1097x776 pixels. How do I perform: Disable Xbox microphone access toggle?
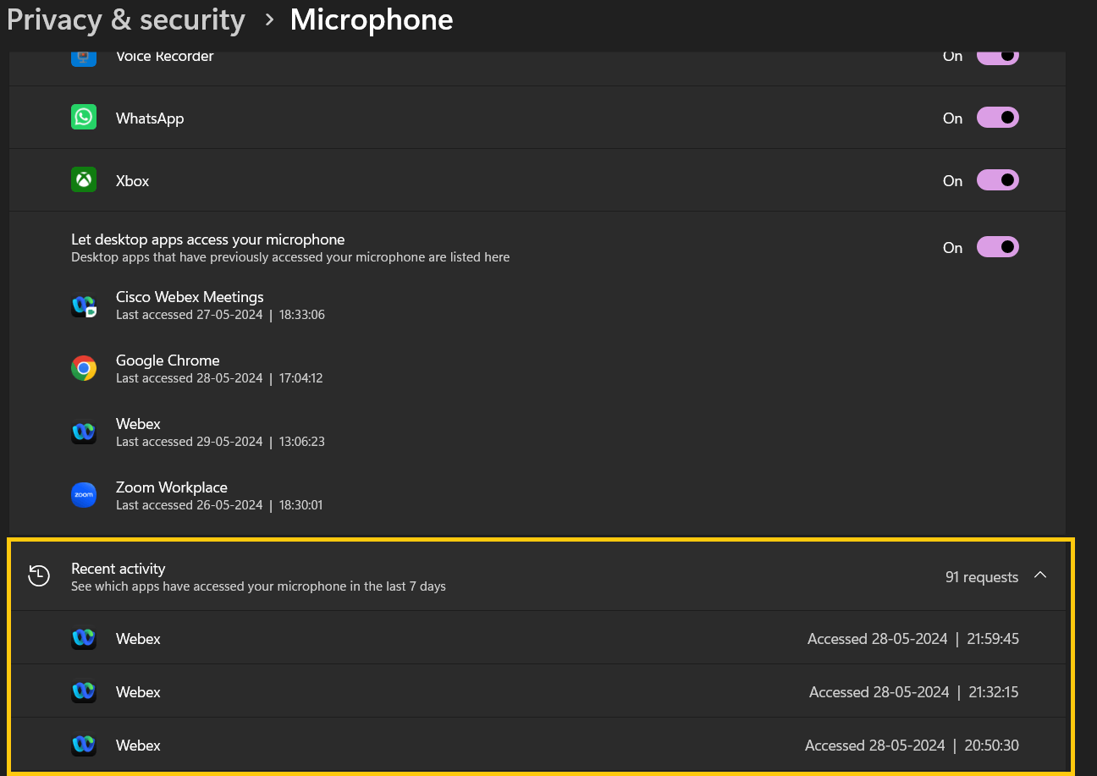997,180
